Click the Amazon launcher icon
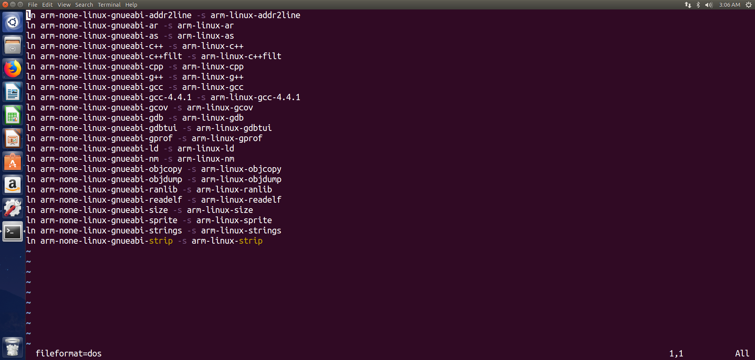The width and height of the screenshot is (755, 360). coord(13,185)
